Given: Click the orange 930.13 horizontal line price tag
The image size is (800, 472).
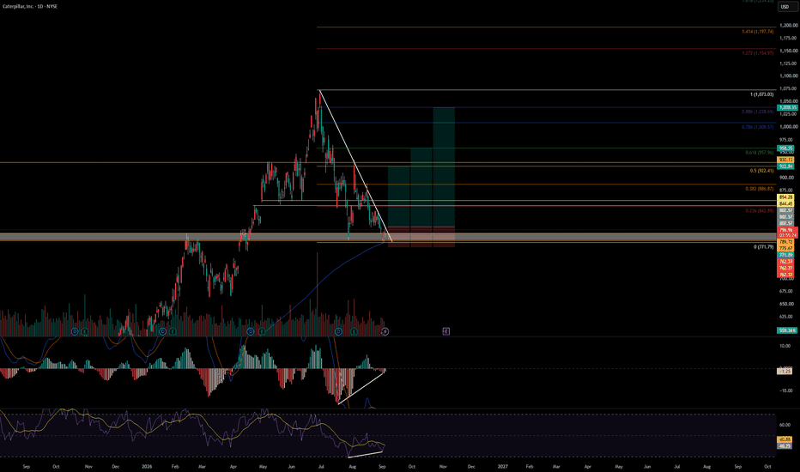Looking at the screenshot, I should [x=785, y=160].
